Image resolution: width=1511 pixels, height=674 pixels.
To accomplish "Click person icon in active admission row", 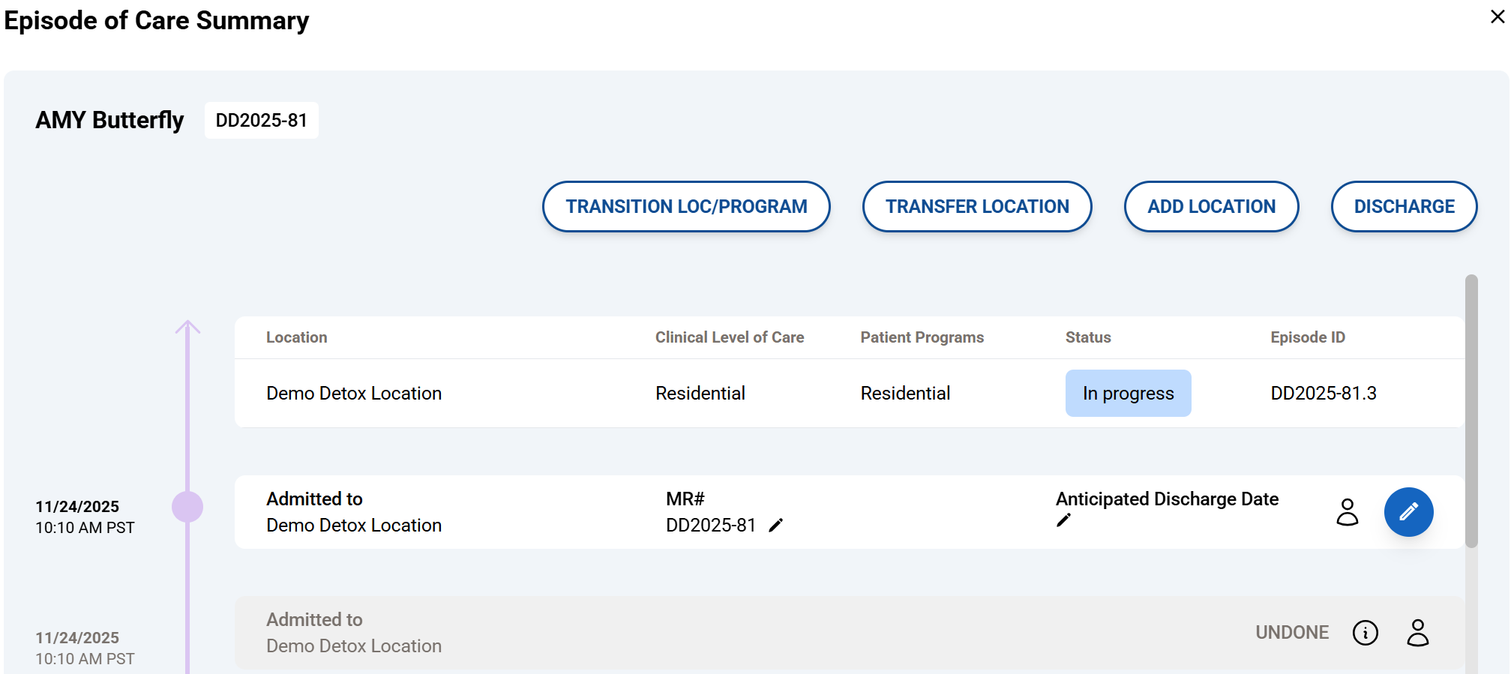I will (1348, 512).
